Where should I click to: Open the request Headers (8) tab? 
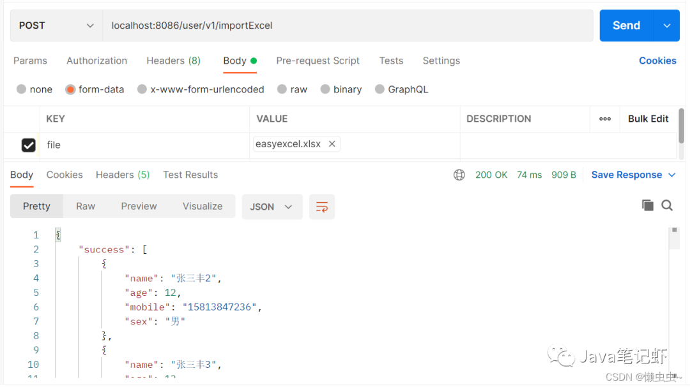[x=173, y=61]
